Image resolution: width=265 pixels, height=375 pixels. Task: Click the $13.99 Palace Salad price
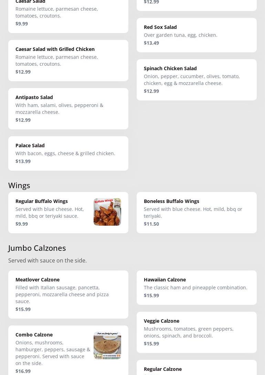(x=23, y=161)
